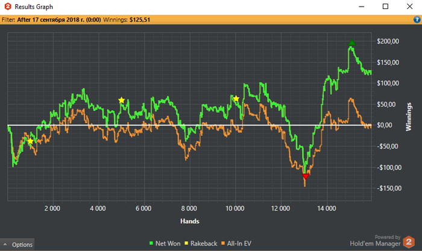Click the blue help question mark icon
This screenshot has width=422, height=251.
click(417, 19)
